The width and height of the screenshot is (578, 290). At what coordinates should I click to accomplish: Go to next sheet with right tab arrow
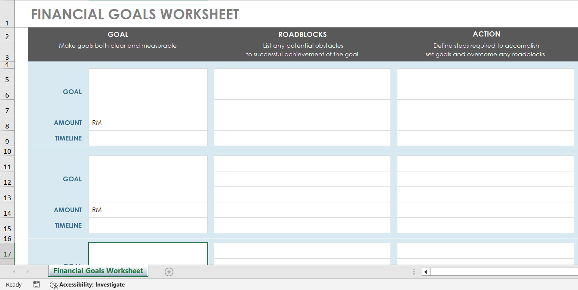(28, 272)
